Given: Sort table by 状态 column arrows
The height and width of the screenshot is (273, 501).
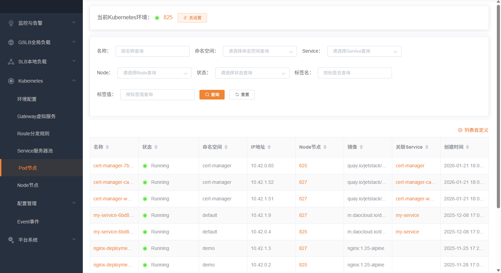Looking at the screenshot, I should [156, 147].
